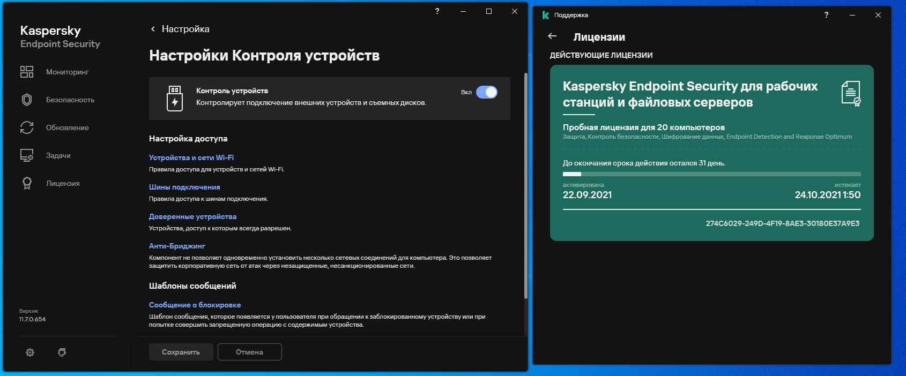Open the Задачи monitor icon
The height and width of the screenshot is (376, 906).
(27, 155)
